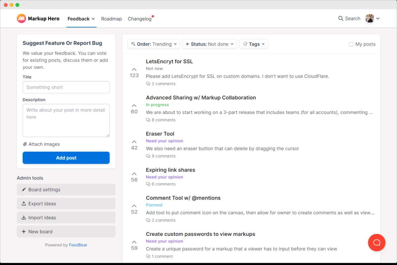Image resolution: width=397 pixels, height=265 pixels.
Task: Click the Attach images paperclip icon
Action: pyautogui.click(x=25, y=144)
